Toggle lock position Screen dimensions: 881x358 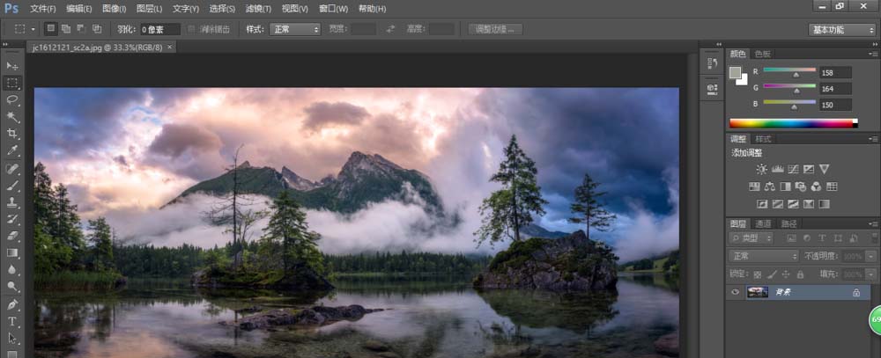pyautogui.click(x=786, y=274)
